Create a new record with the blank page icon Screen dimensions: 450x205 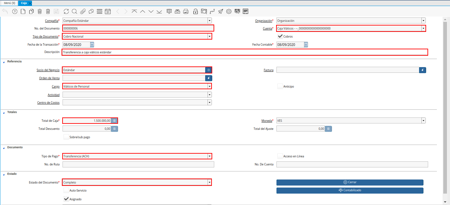[23, 11]
